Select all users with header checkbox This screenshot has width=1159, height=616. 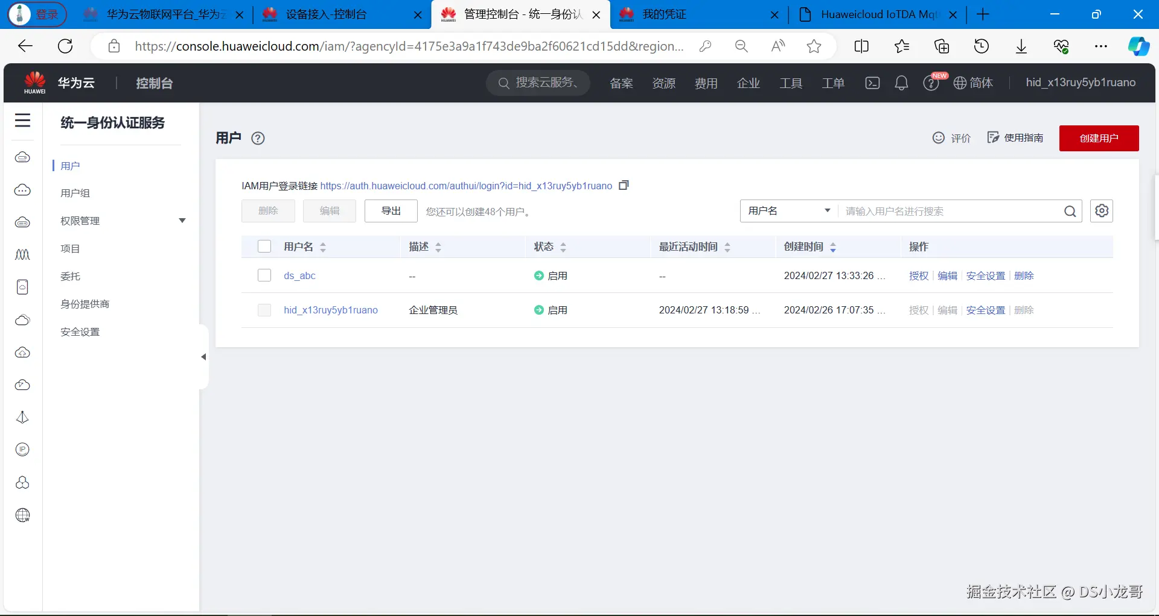click(x=264, y=247)
